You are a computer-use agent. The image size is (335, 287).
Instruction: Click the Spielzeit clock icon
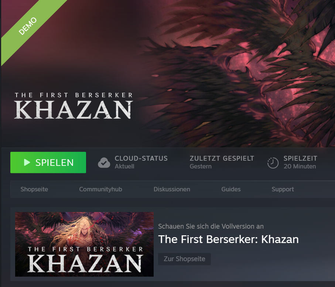click(273, 163)
